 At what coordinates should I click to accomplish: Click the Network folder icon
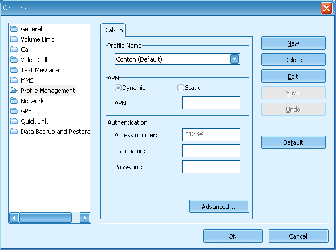point(14,101)
